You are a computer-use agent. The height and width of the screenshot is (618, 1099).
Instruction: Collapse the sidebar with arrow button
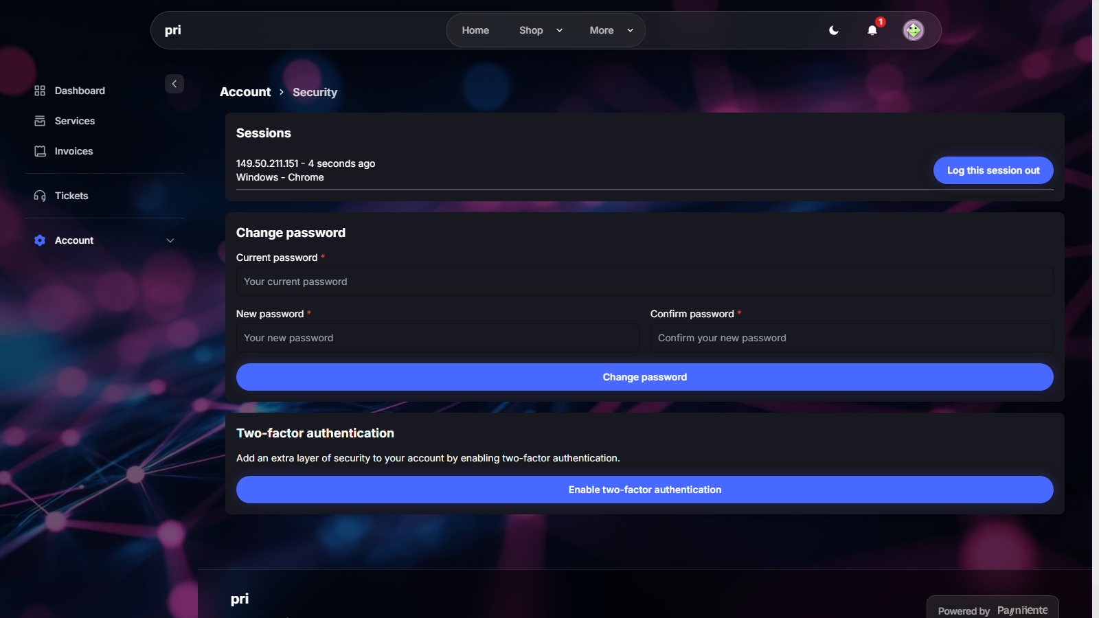point(174,84)
